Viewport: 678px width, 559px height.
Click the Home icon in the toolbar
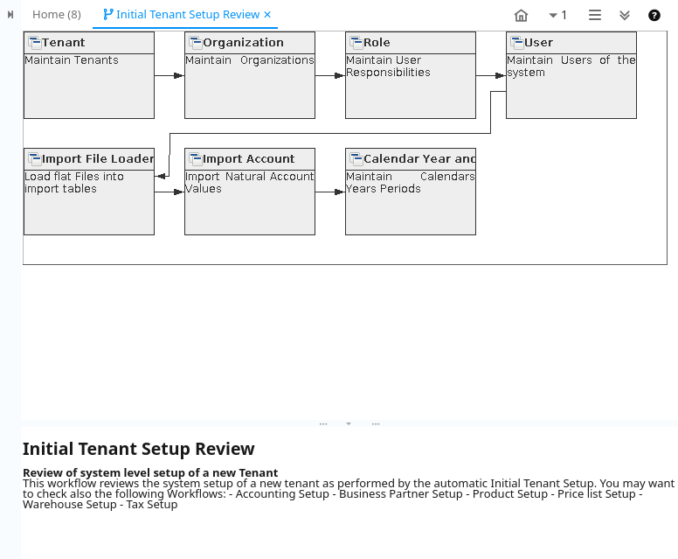[522, 15]
